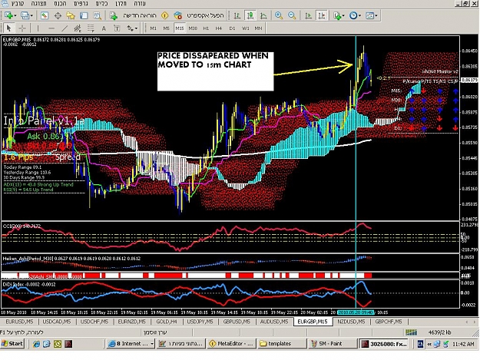This screenshot has width=480, height=360.
Task: Switch to the GOLD,H4 chart tab
Action: (x=167, y=322)
